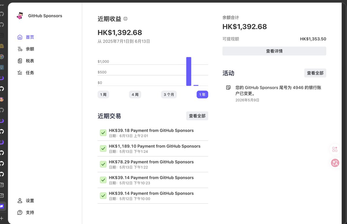Click the tax form icon beside 税表
The width and height of the screenshot is (347, 224).
(20, 61)
